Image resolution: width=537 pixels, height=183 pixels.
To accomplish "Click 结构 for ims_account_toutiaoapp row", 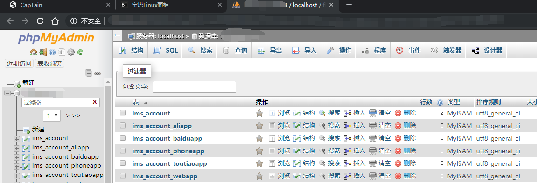I will point(305,163).
